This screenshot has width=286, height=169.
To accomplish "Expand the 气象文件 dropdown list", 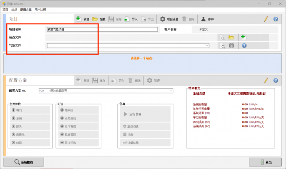I will click(207, 45).
